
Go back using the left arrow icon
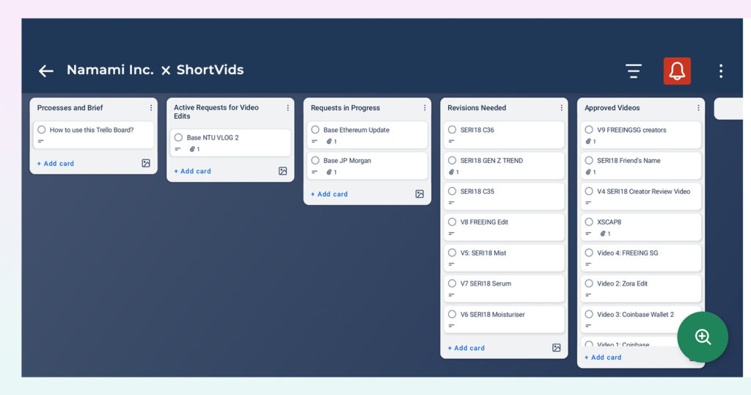tap(46, 71)
